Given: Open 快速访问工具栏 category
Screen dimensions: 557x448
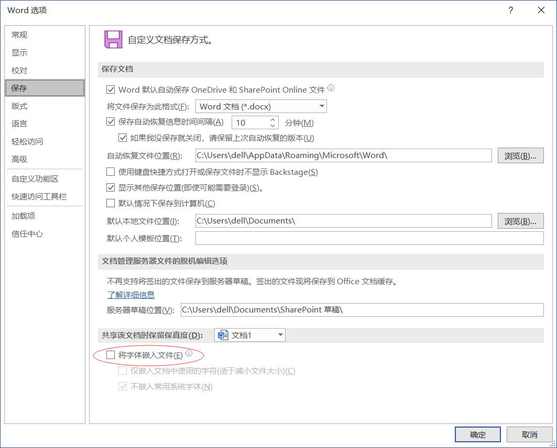Looking at the screenshot, I should pos(45,196).
